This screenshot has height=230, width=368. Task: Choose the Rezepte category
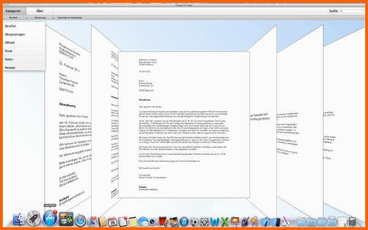click(x=10, y=68)
